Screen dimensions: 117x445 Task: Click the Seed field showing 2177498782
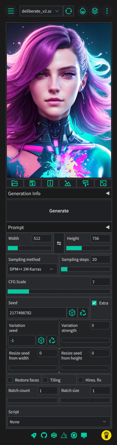click(x=37, y=313)
